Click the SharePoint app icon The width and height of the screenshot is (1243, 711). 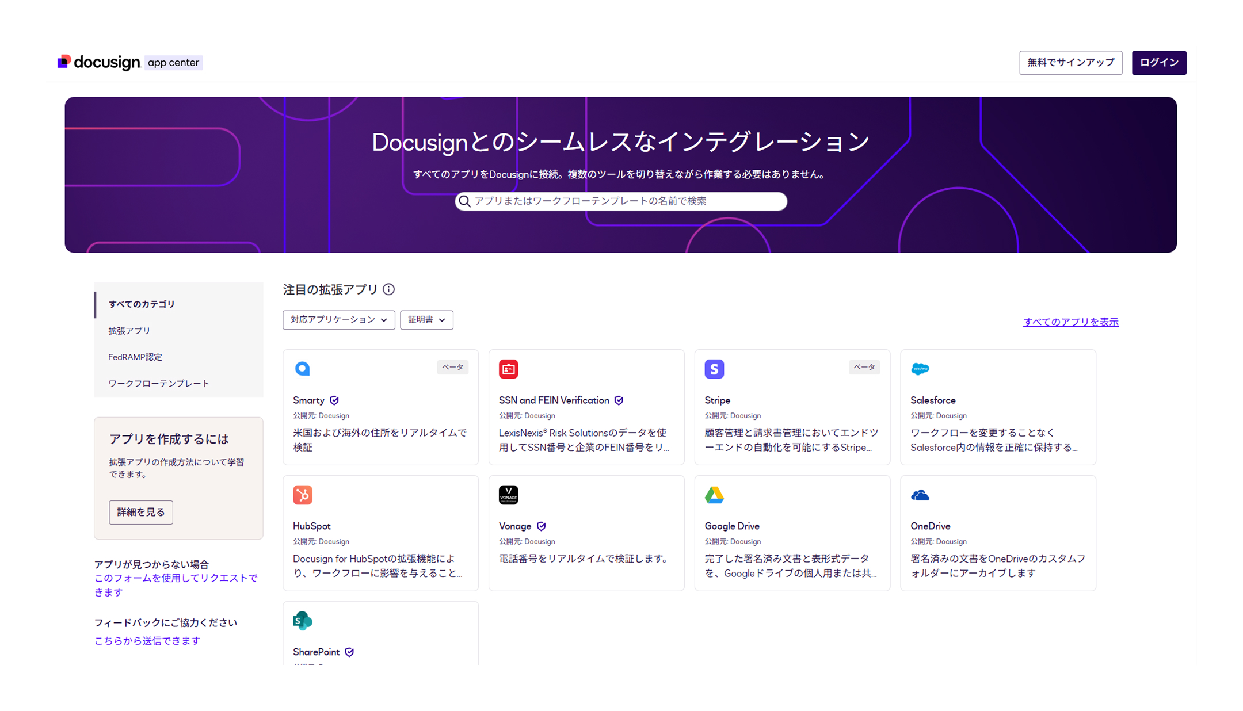302,621
